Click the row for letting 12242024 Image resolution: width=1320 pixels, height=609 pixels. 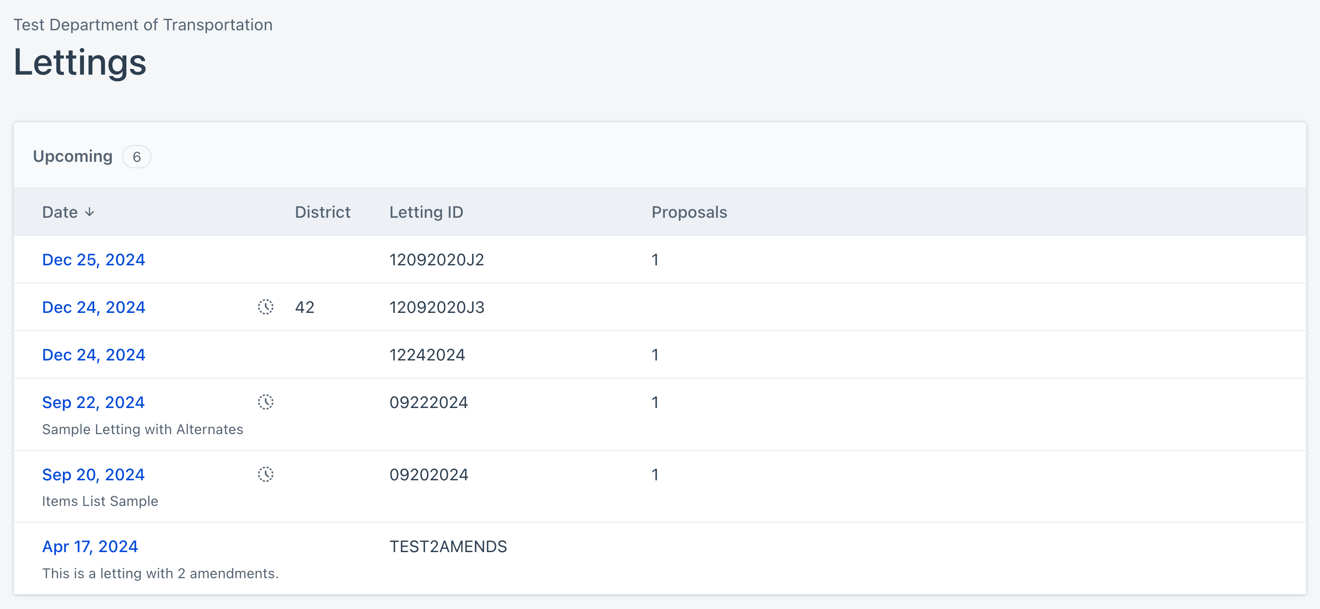(94, 354)
